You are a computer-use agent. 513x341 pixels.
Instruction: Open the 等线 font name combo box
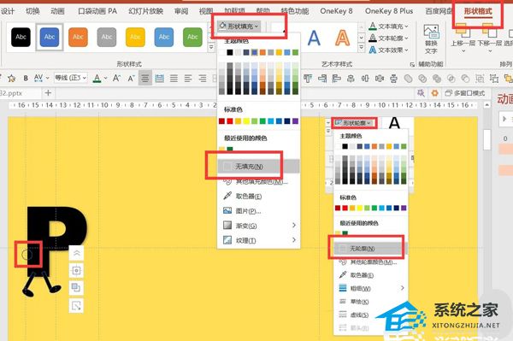coord(71,78)
